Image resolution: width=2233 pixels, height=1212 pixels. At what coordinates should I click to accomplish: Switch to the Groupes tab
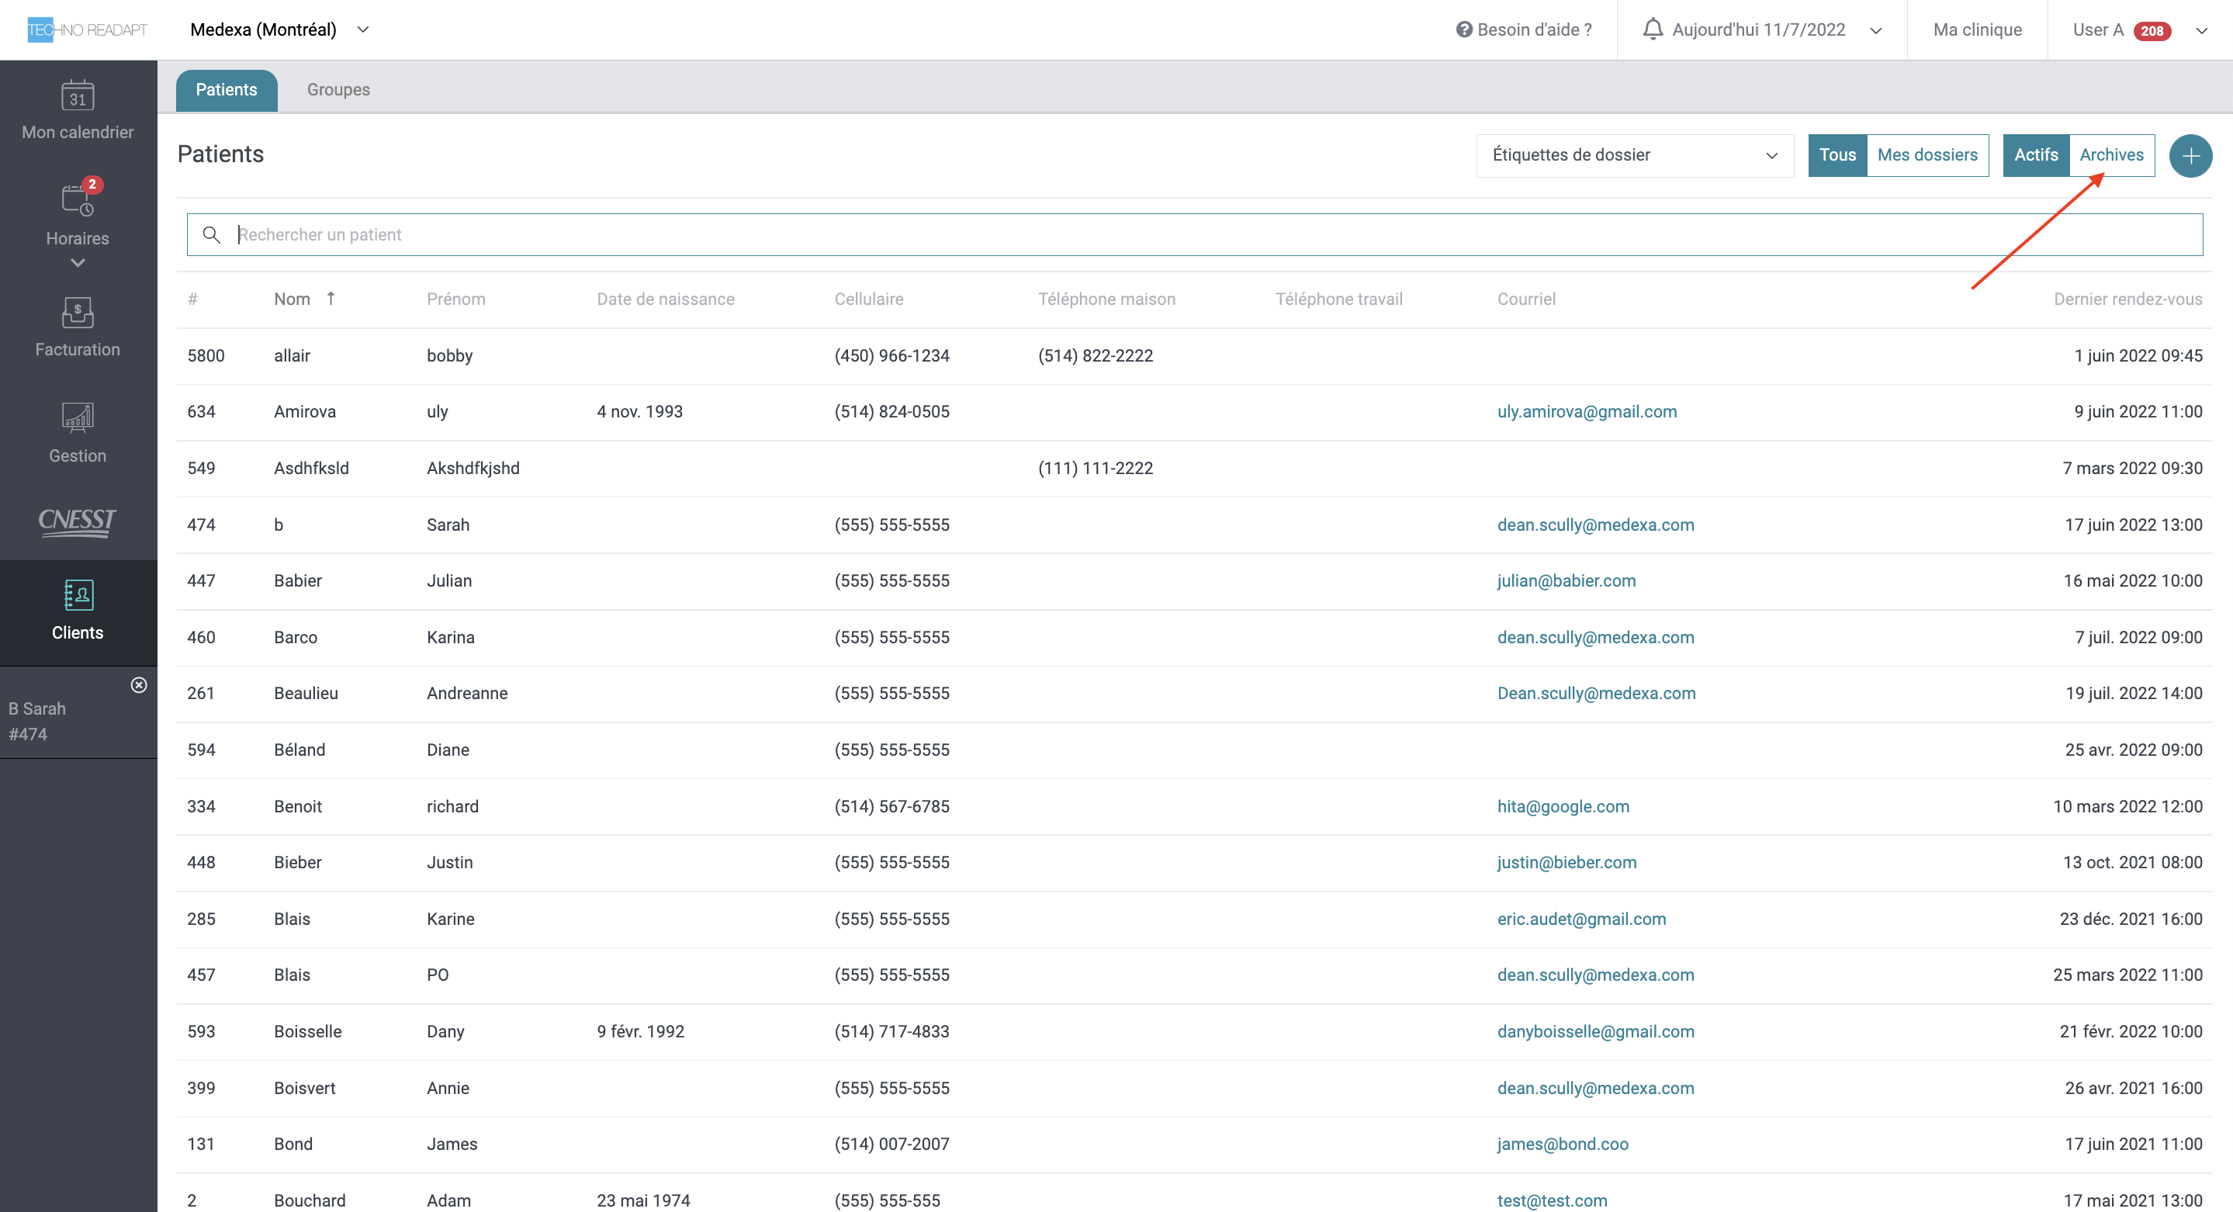(338, 89)
